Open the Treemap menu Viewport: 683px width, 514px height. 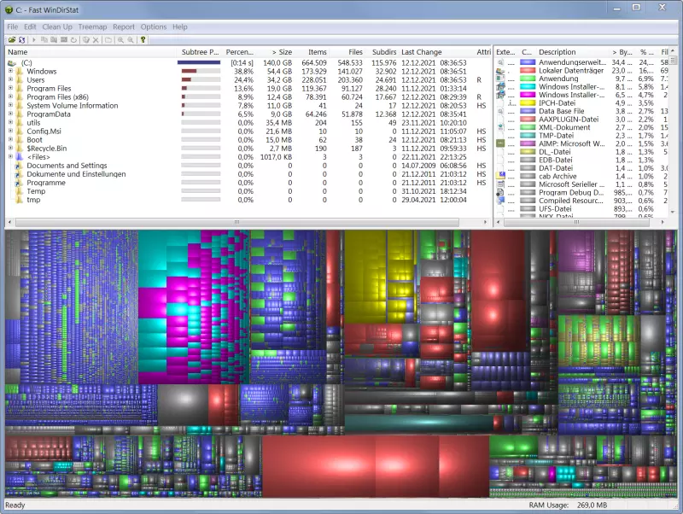click(x=92, y=26)
